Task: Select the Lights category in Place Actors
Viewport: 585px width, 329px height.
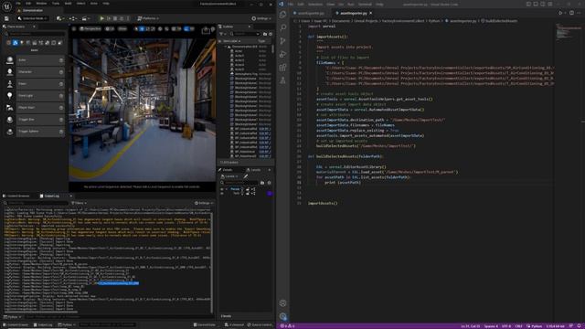Action: (22, 43)
